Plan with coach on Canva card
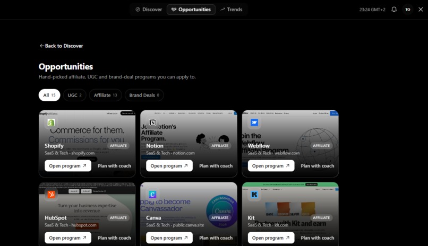 216,238
